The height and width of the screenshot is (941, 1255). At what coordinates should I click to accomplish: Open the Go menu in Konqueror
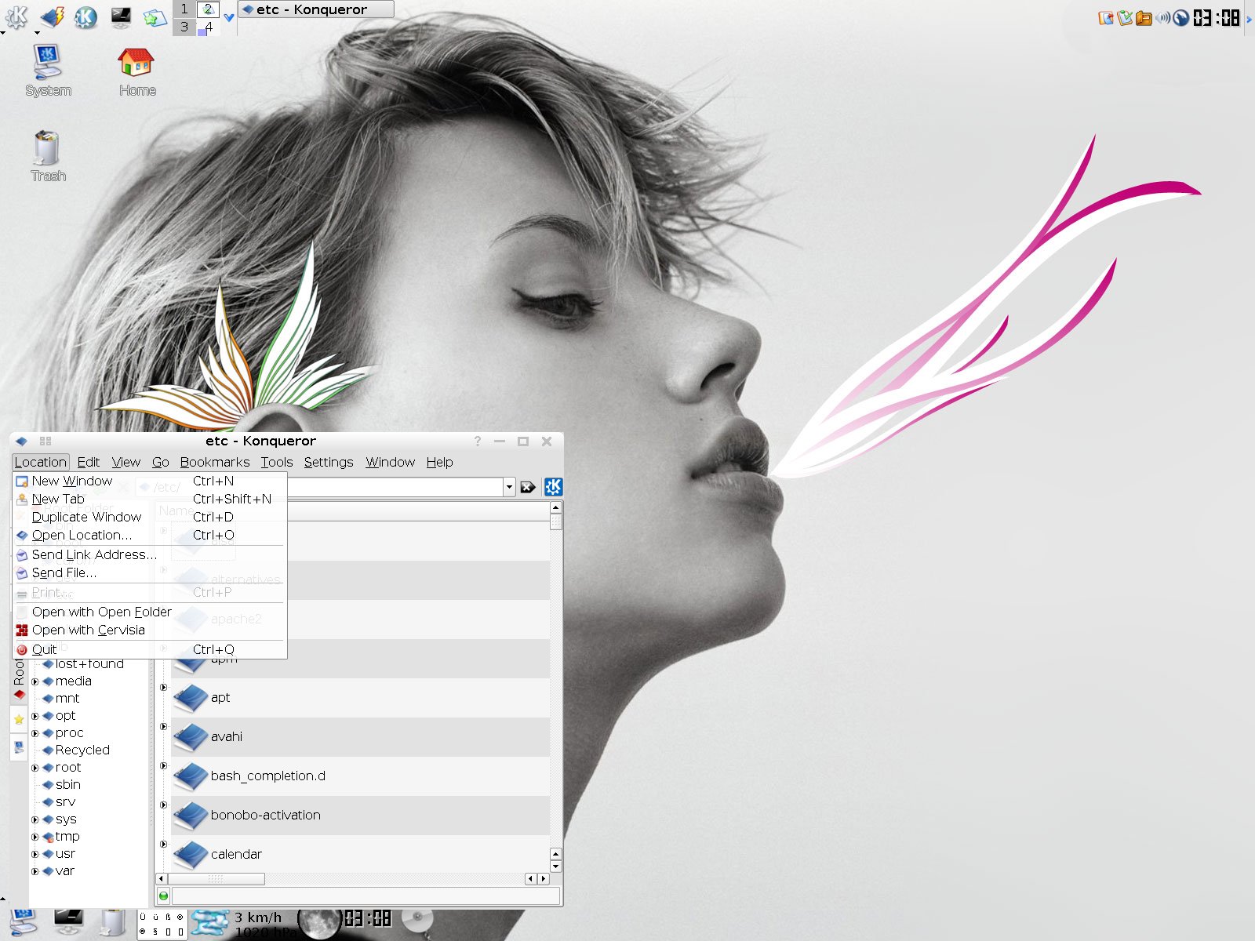tap(161, 462)
